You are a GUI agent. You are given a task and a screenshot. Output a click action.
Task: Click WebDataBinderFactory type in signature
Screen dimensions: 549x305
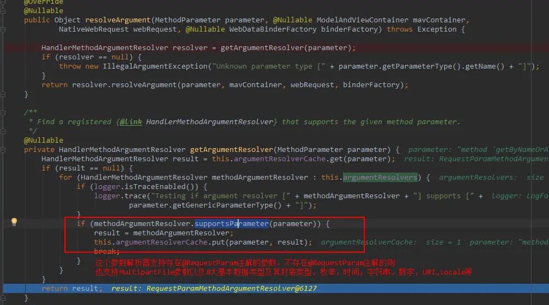273,29
